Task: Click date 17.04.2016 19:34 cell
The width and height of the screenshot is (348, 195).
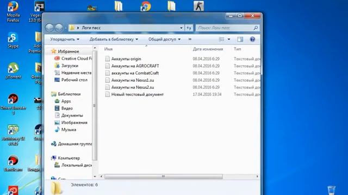Action: 207,94
